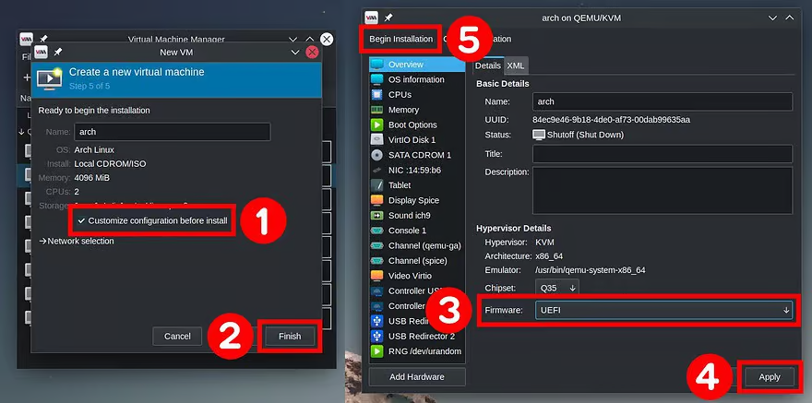Screen dimensions: 812x403
Task: Open the Chipset Q35 dropdown
Action: click(x=556, y=288)
